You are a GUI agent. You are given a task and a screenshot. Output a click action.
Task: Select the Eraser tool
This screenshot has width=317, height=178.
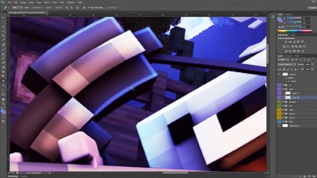point(3,63)
